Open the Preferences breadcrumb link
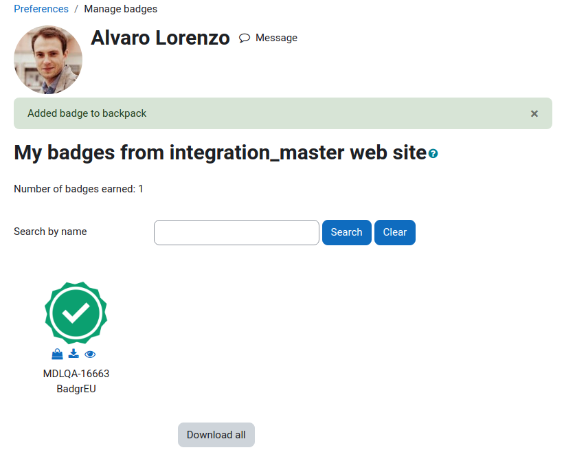Viewport: 564px width, 450px height. (41, 9)
